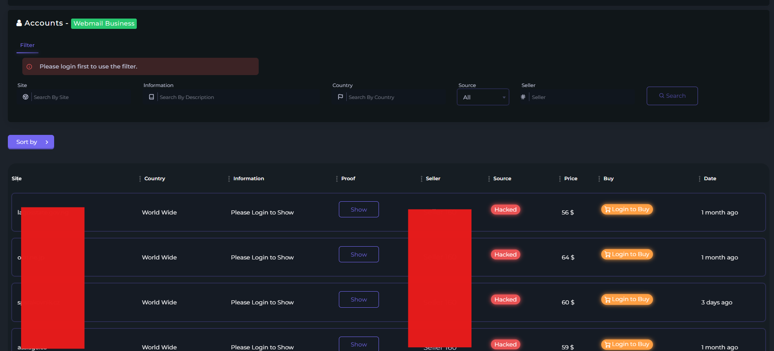This screenshot has height=351, width=774.
Task: Click Login to Buy in 59 $ row
Action: (x=627, y=344)
